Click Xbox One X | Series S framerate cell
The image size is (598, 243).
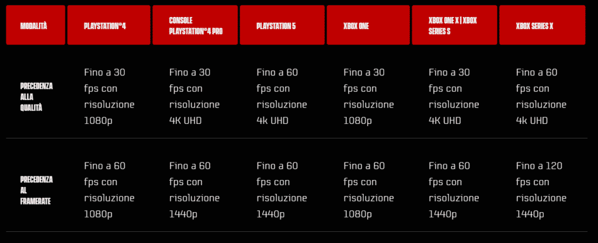pos(454,190)
